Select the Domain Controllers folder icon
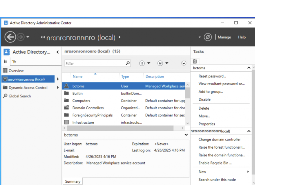 pyautogui.click(x=66, y=108)
